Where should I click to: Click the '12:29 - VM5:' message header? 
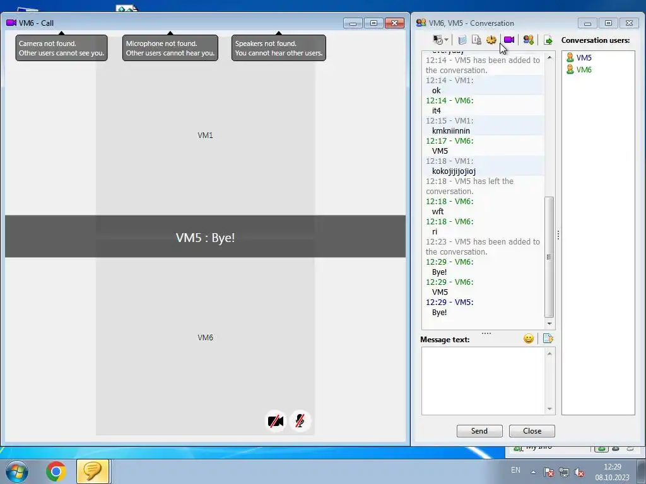pos(449,302)
